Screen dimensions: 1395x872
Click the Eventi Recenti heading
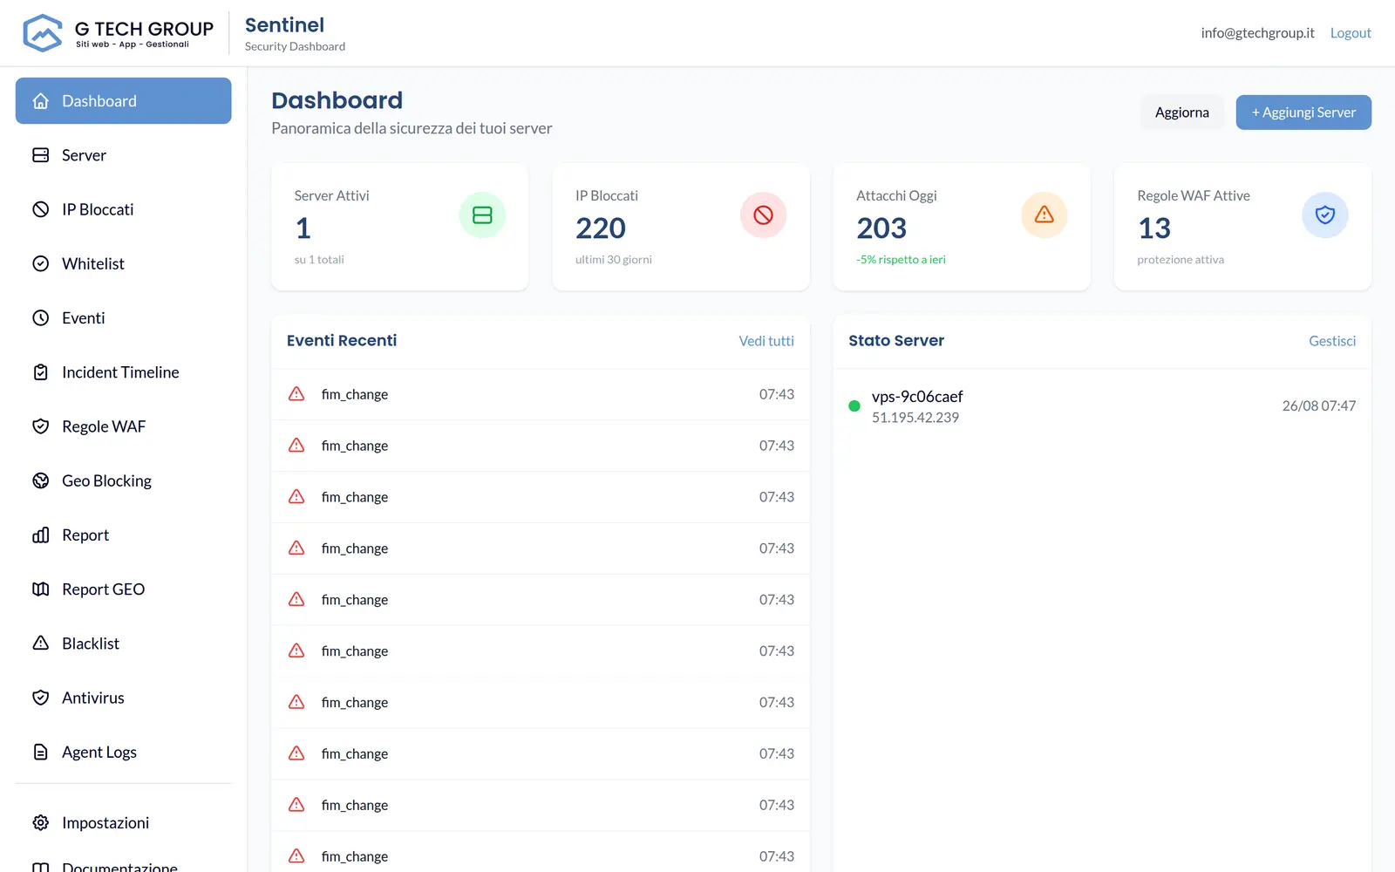pos(342,341)
